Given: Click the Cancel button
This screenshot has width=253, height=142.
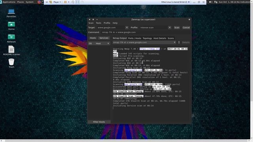Looking at the screenshot, I should click(x=186, y=28).
